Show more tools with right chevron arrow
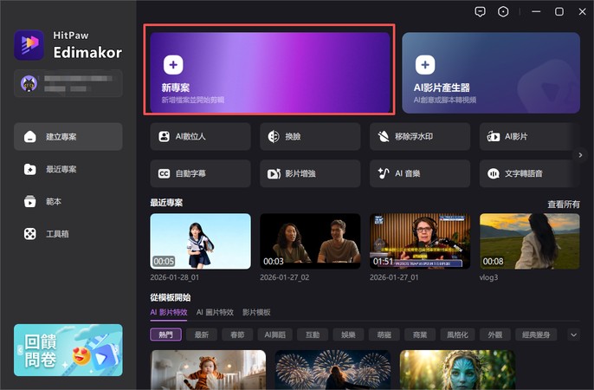 [580, 155]
